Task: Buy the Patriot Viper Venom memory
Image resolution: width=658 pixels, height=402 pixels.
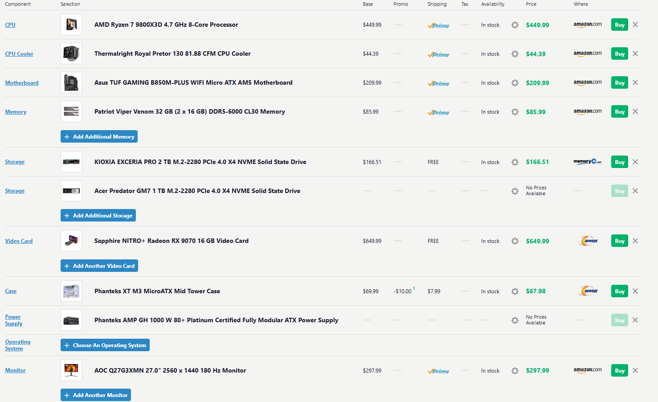Action: tap(620, 112)
